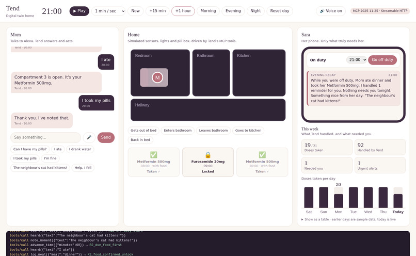The height and width of the screenshot is (256, 416).
Task: Jump to Now
Action: [x=135, y=11]
